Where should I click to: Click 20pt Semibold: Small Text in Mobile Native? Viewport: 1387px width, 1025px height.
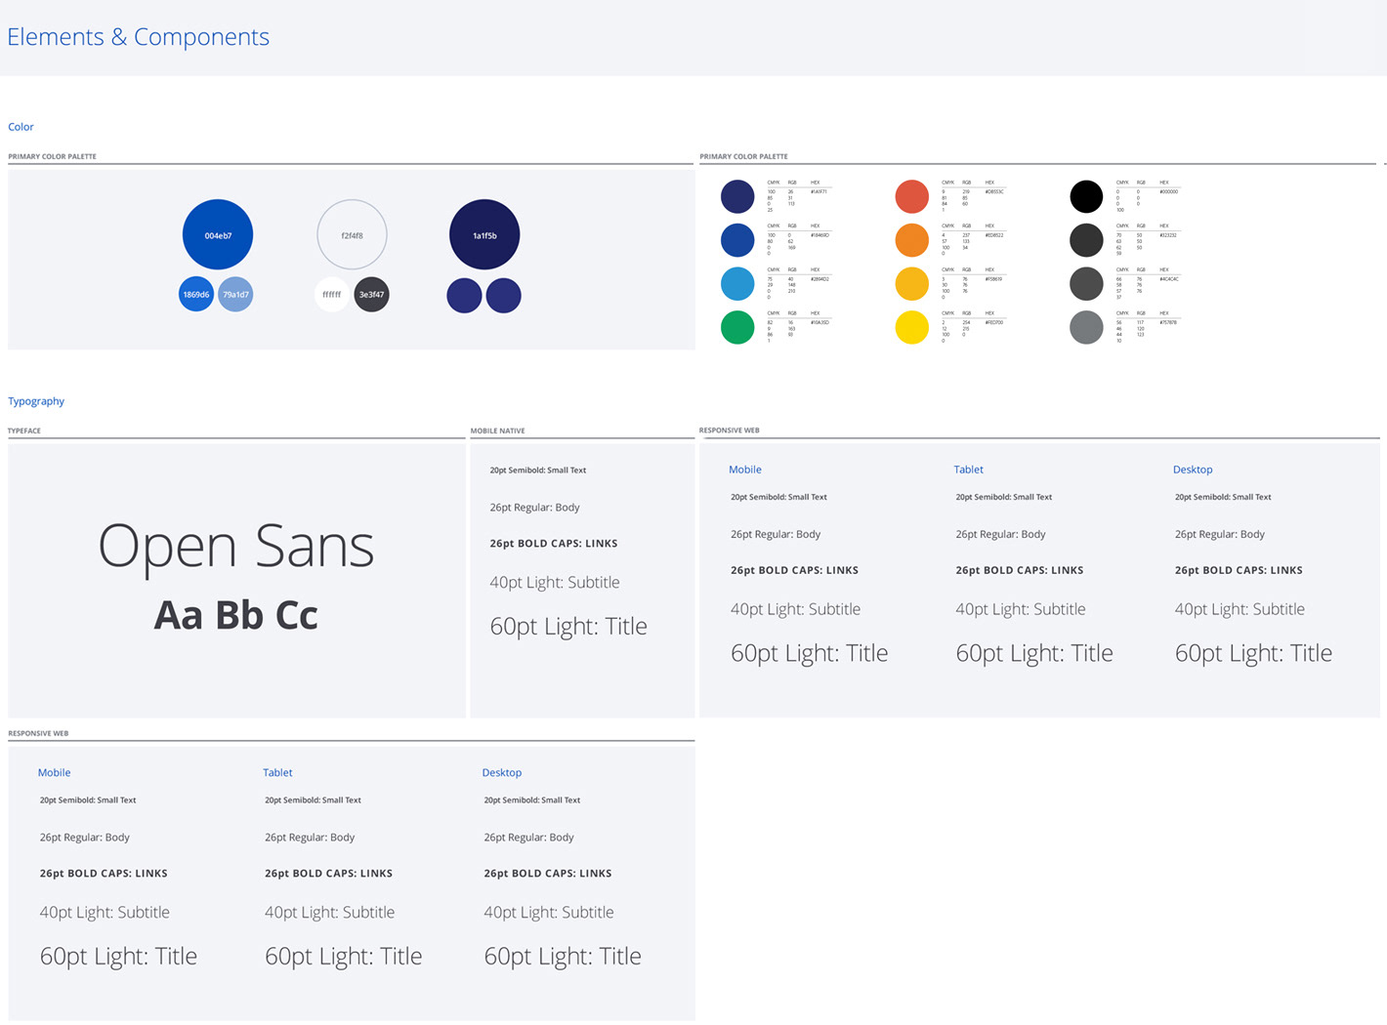point(538,471)
